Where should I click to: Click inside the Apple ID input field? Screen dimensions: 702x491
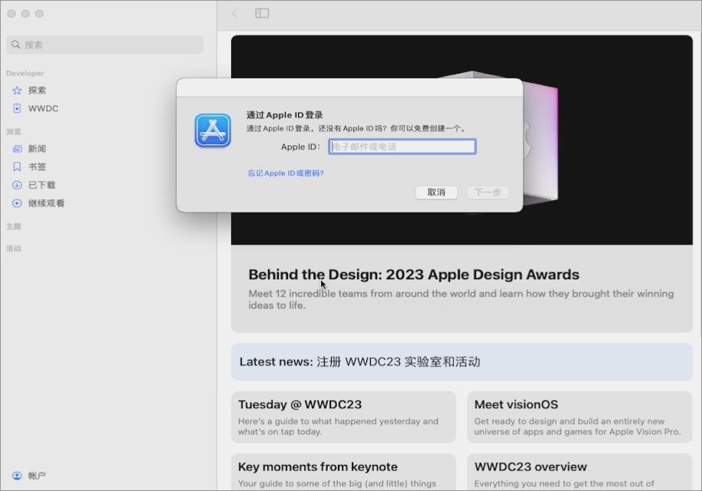tap(402, 147)
